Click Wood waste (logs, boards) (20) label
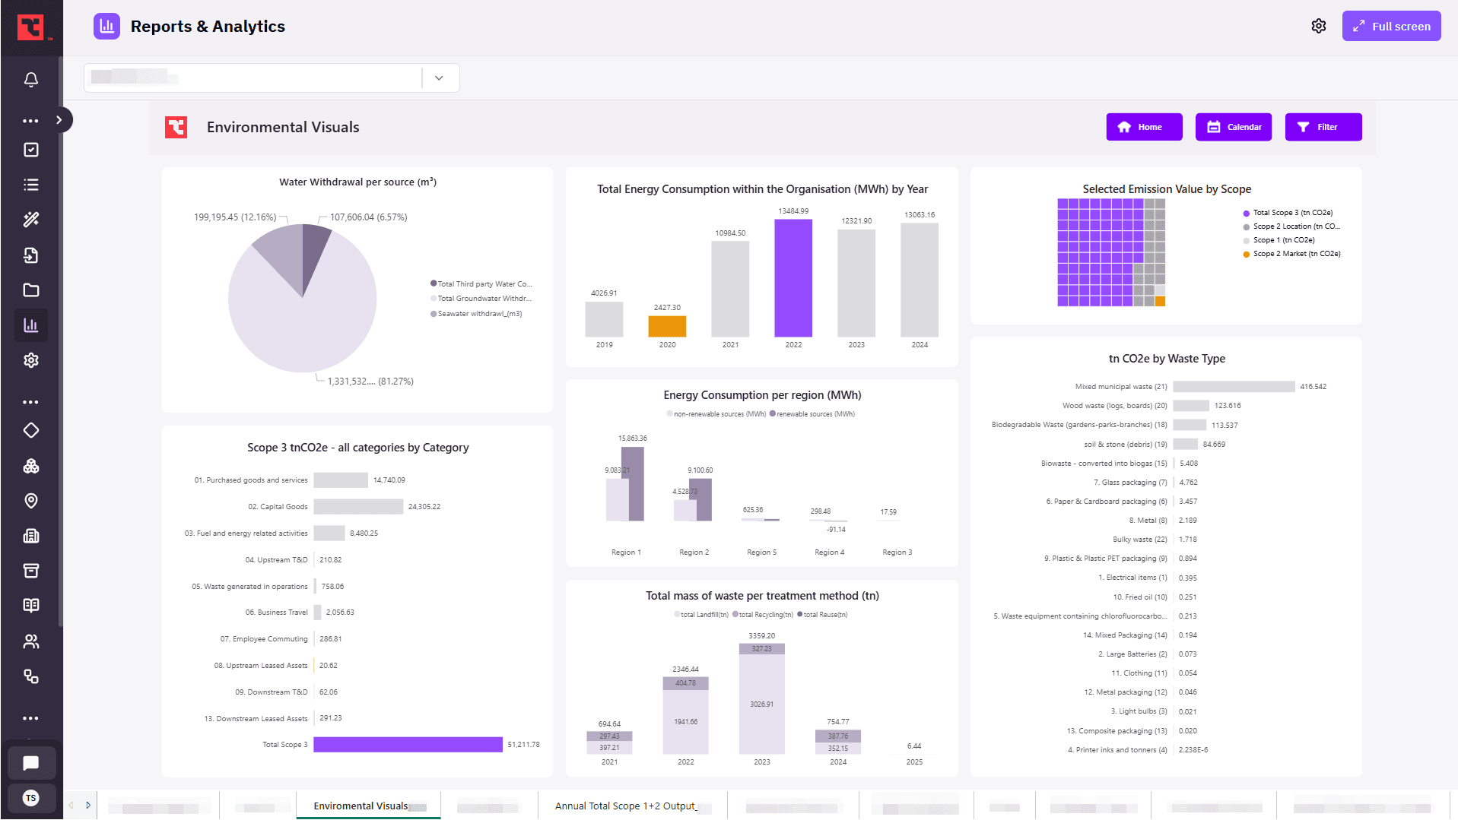 (1115, 406)
